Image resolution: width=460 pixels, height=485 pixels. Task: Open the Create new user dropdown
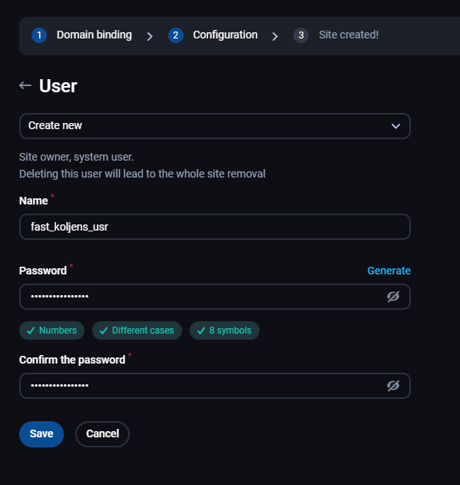215,126
